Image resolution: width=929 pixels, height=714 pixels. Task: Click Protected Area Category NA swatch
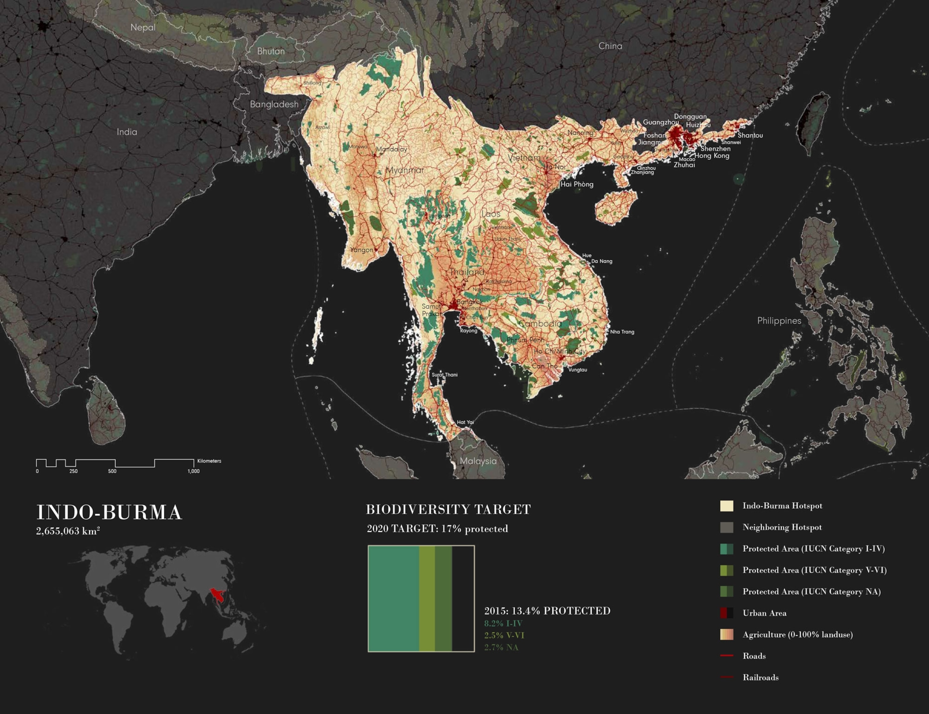point(727,592)
